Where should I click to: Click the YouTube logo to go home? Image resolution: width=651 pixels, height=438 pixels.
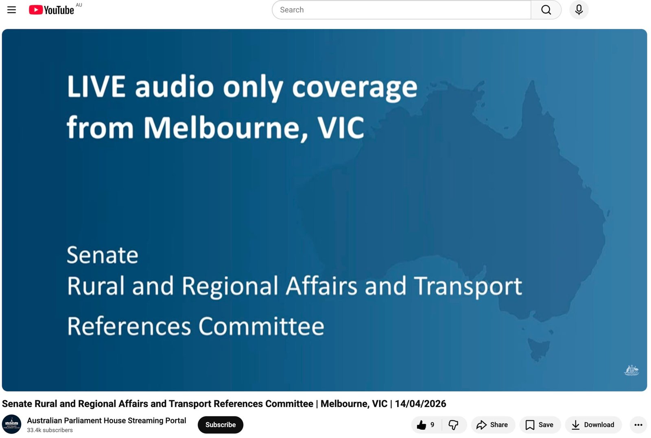pos(52,10)
